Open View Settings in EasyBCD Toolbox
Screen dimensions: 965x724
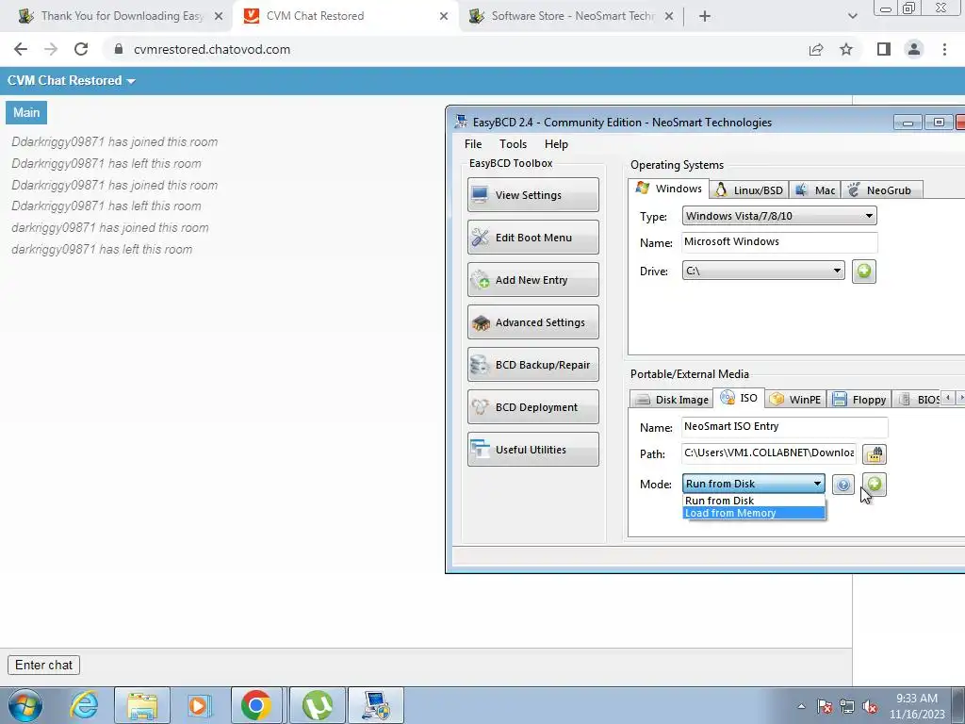[533, 194]
